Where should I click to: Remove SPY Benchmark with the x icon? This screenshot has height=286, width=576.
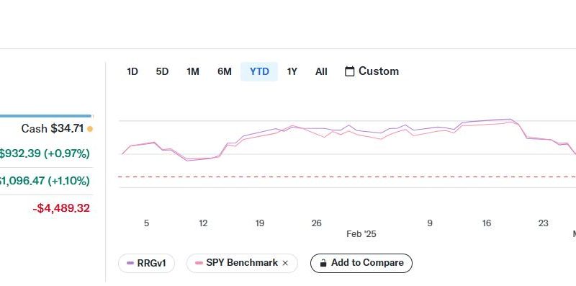(285, 263)
